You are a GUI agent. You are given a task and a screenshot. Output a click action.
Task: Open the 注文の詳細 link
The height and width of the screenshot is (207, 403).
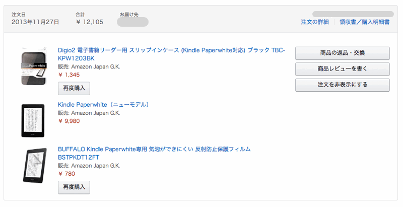click(314, 22)
